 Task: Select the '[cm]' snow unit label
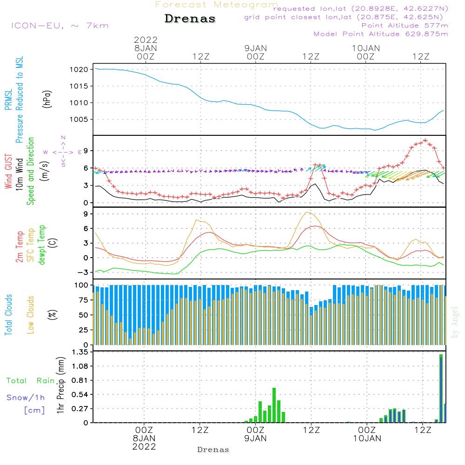[34, 410]
